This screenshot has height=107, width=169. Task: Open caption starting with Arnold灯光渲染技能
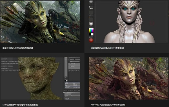pos(108,104)
